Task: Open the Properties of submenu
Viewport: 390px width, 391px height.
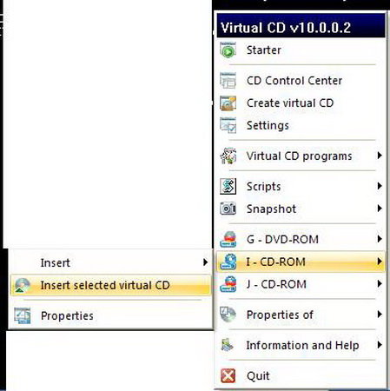Action: pos(301,315)
